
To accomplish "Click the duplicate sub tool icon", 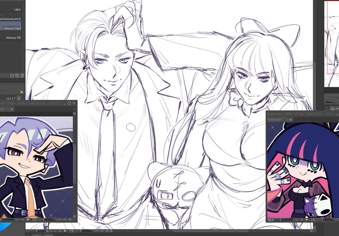I will point(17,76).
